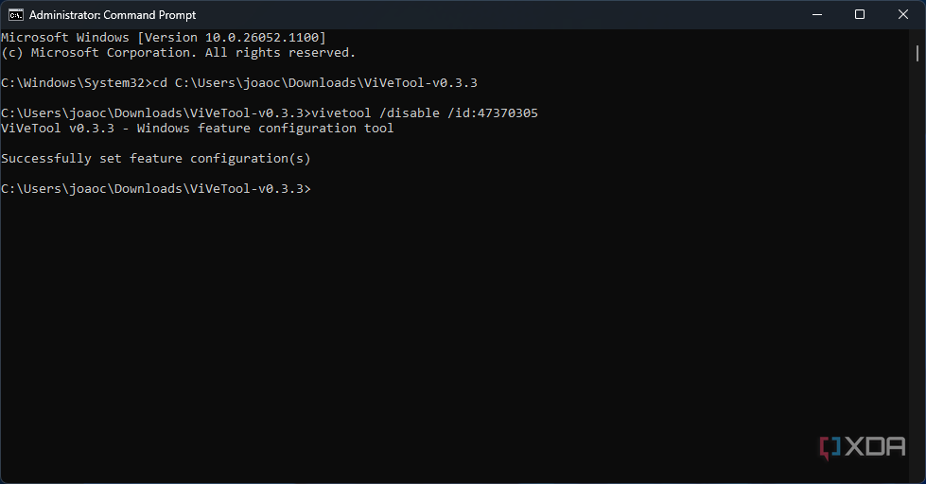Minimize the Command Prompt window

click(817, 15)
